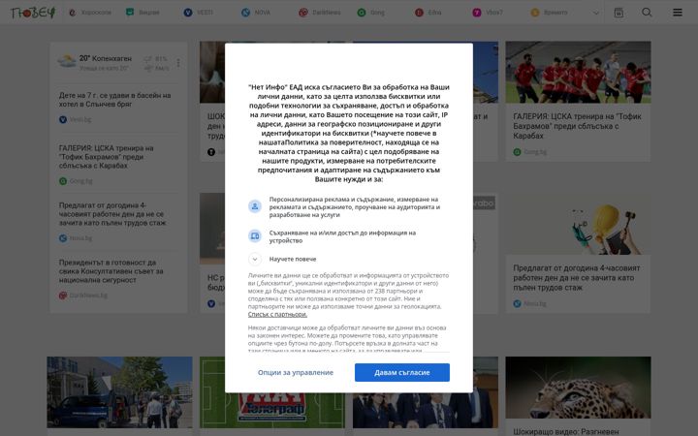Open the Хороскопи horoscope icon link
Screen dimensions: 698x436
pyautogui.click(x=73, y=13)
